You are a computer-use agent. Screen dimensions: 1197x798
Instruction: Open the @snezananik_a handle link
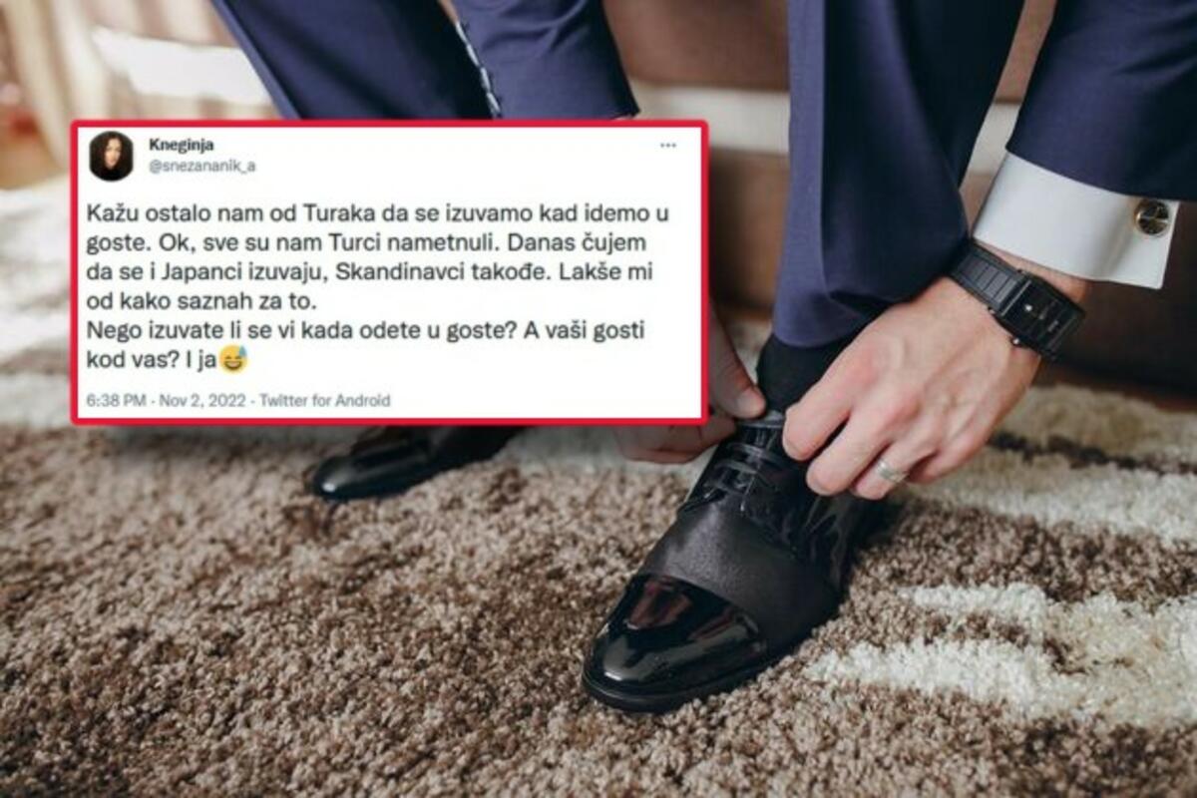(x=201, y=167)
